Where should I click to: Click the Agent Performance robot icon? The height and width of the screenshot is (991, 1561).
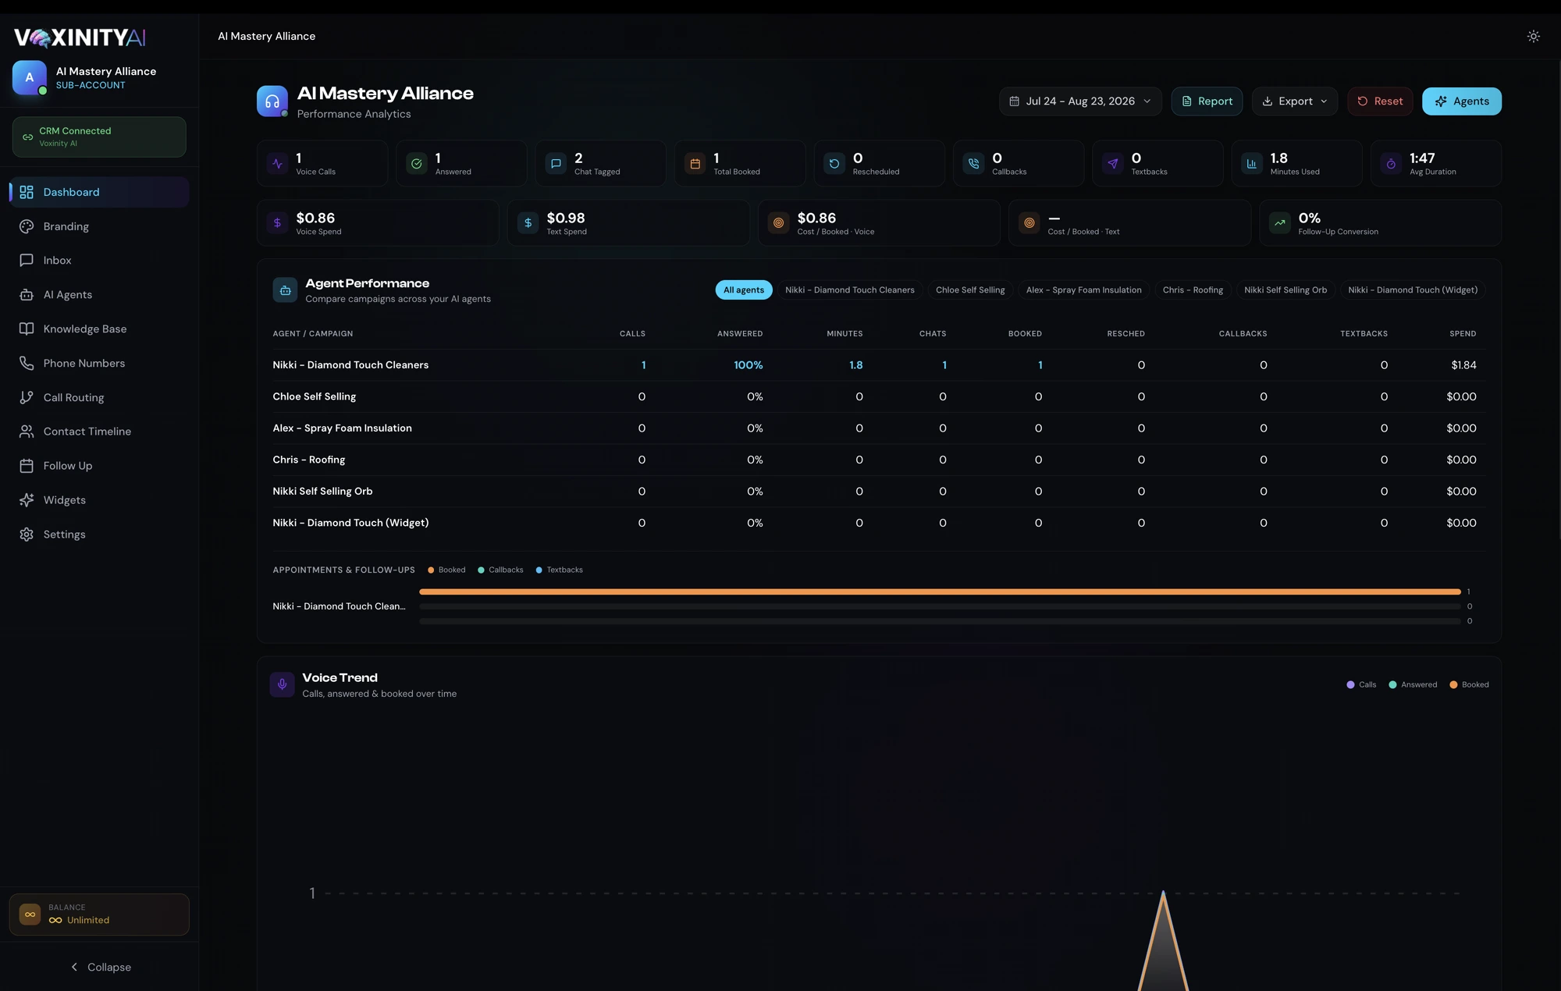click(x=285, y=290)
